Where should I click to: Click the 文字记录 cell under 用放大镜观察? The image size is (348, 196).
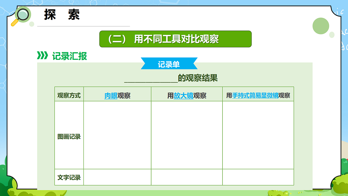pyautogui.click(x=187, y=177)
